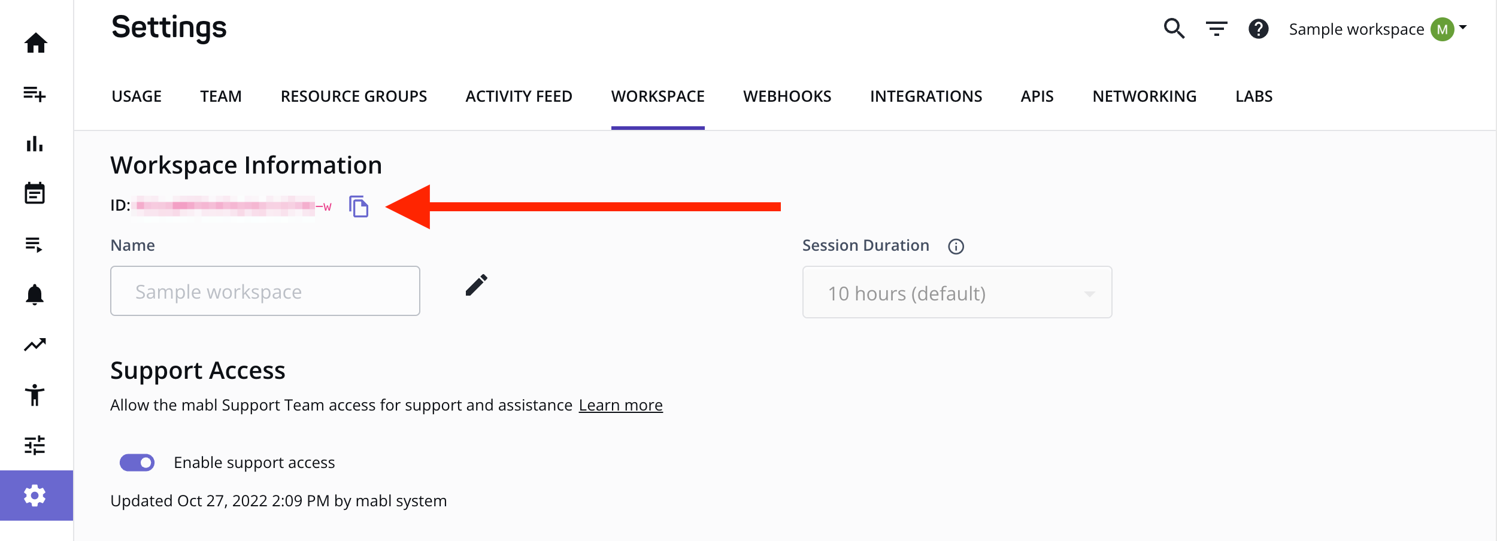This screenshot has height=541, width=1497.
Task: Switch to the WEBHOOKS tab
Action: [787, 96]
